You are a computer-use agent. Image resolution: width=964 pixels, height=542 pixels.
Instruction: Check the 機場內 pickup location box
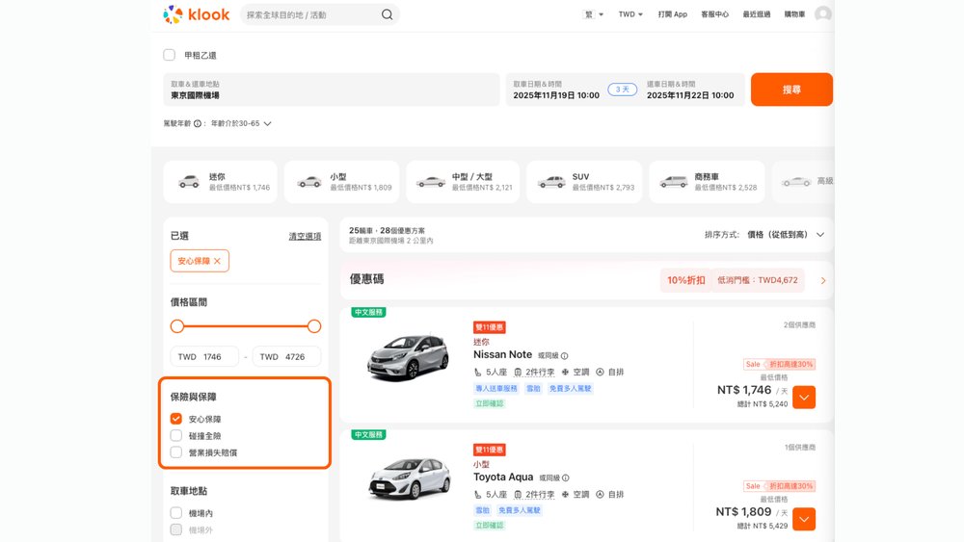click(175, 512)
